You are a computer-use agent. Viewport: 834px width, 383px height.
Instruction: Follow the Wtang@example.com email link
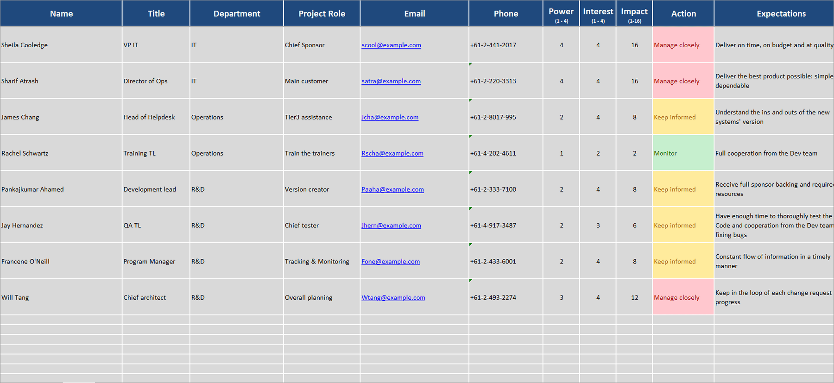[393, 298]
